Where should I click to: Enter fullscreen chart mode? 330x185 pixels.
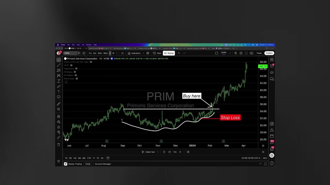[246, 53]
